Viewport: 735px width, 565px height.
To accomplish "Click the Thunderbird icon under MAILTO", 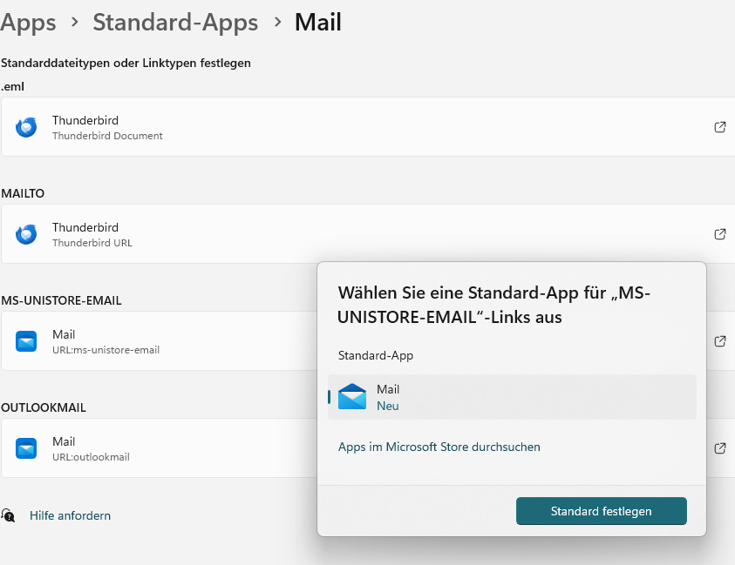I will point(26,234).
